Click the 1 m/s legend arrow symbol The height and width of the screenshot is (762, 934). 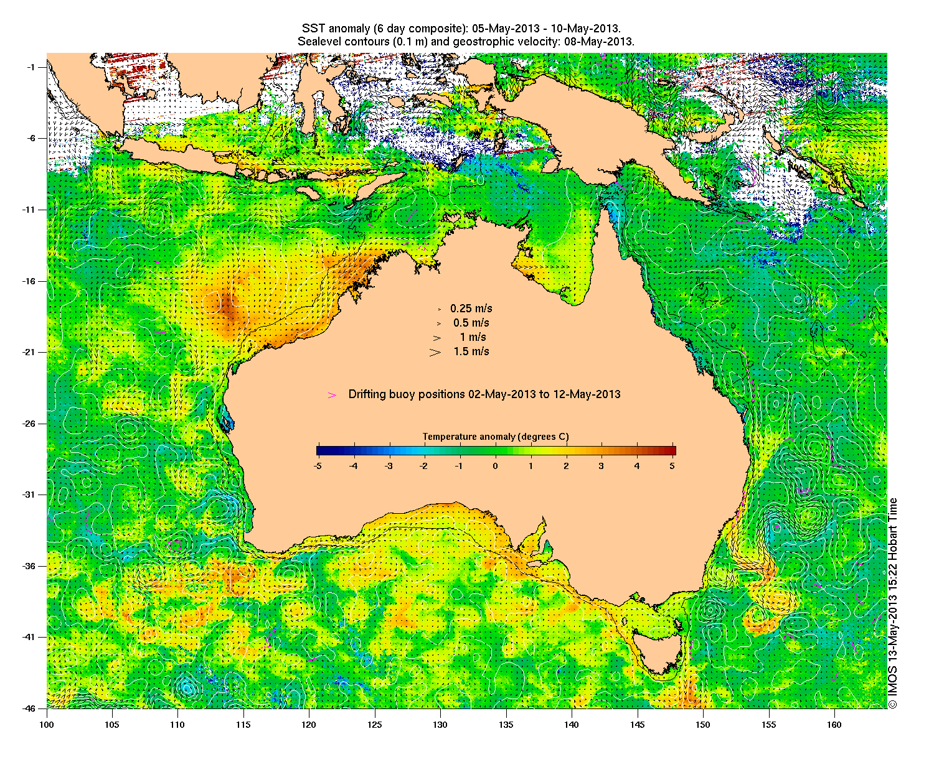(437, 338)
